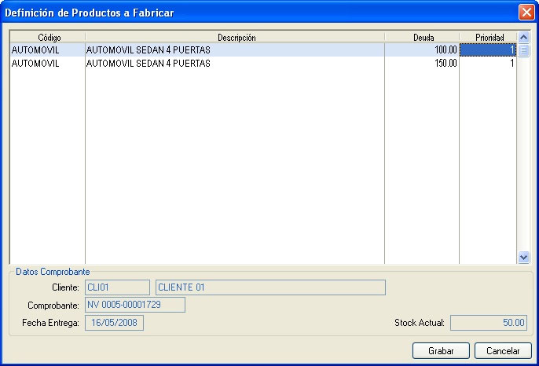This screenshot has height=366, width=539.
Task: Click the Grabar button
Action: (x=440, y=350)
